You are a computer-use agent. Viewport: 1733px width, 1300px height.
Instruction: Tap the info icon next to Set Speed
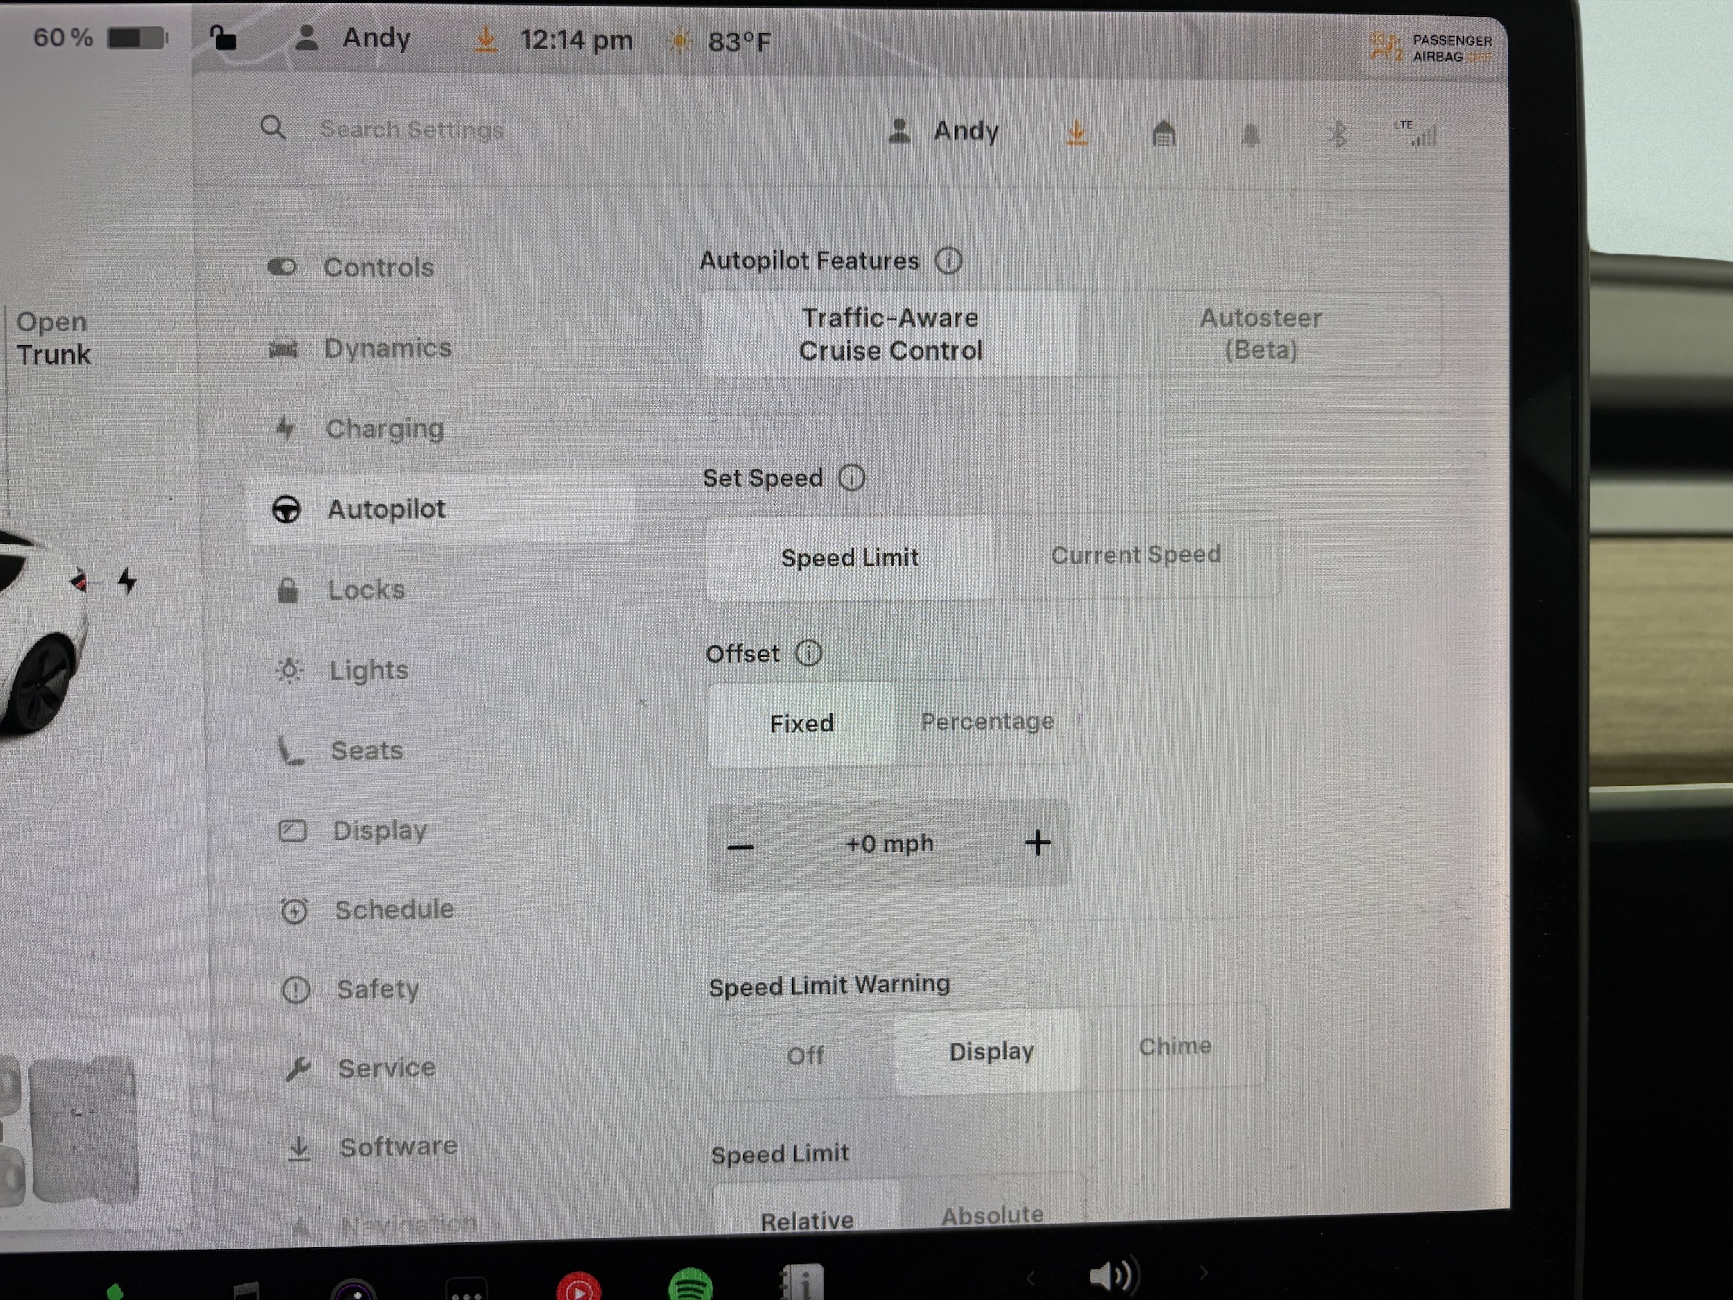(x=852, y=477)
